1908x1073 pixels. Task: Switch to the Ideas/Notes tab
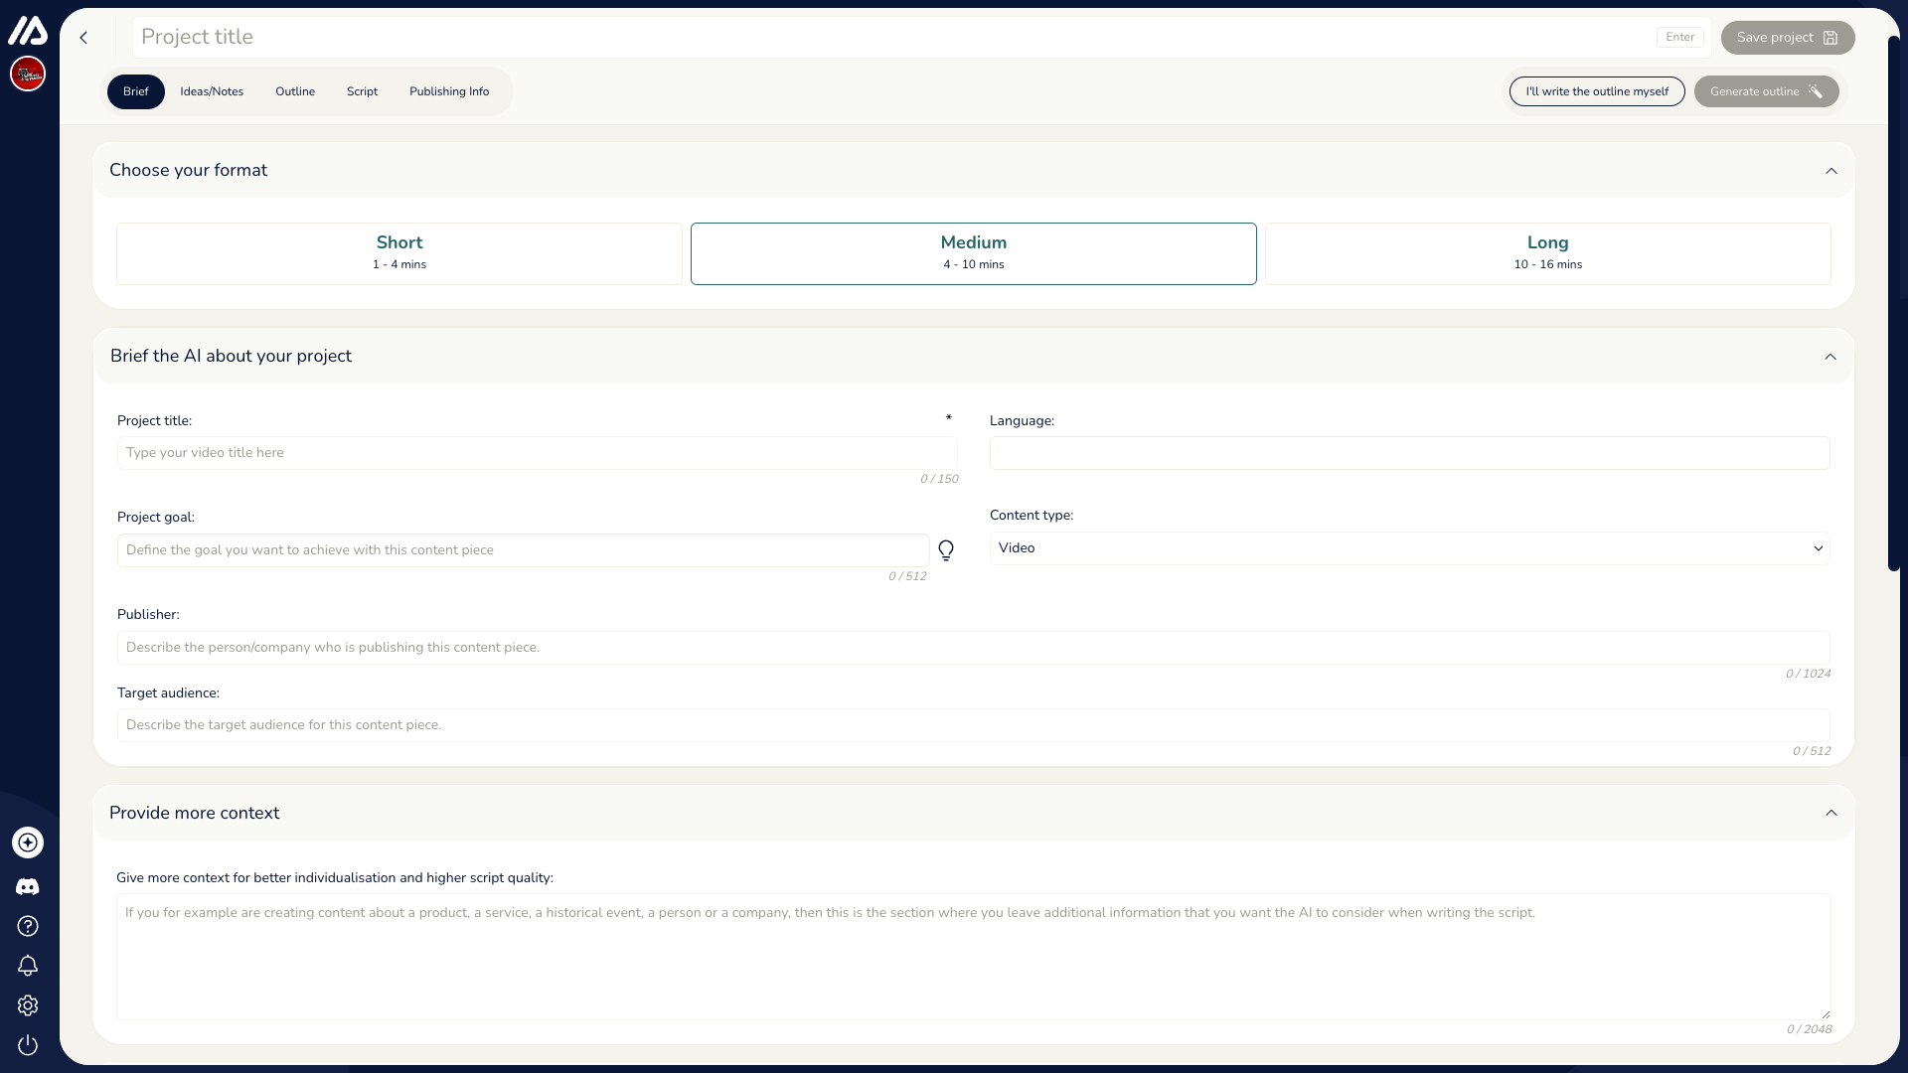tap(211, 90)
